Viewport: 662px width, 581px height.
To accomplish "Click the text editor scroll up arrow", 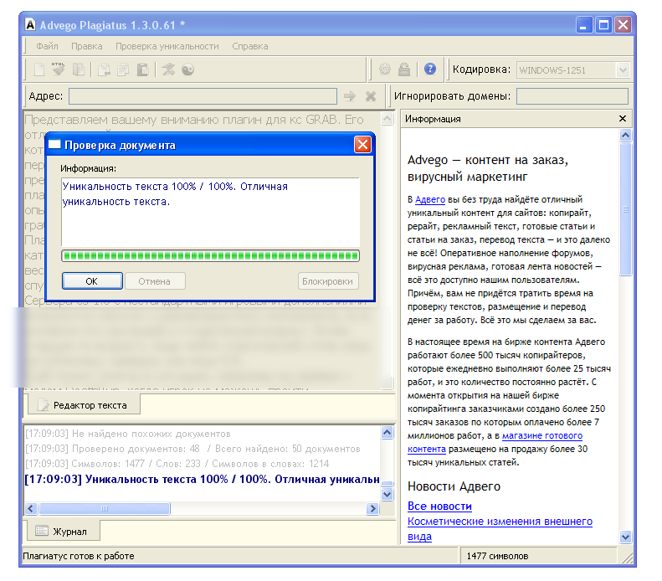I will pyautogui.click(x=387, y=119).
